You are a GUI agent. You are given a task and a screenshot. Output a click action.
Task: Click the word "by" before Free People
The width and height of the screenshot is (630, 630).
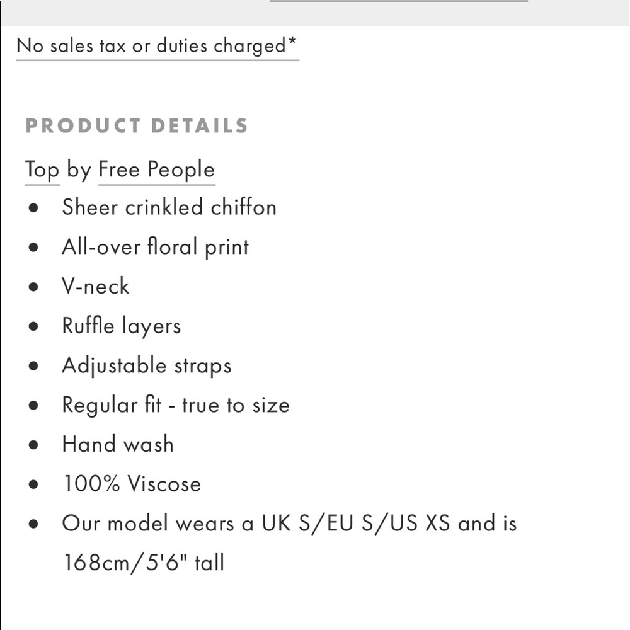(x=79, y=170)
